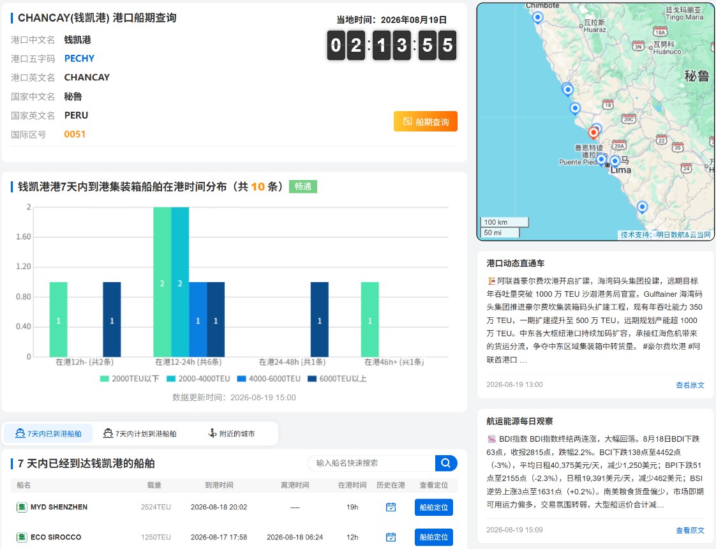
Task: Select the 7天内已到港船舶 tab
Action: pos(48,433)
